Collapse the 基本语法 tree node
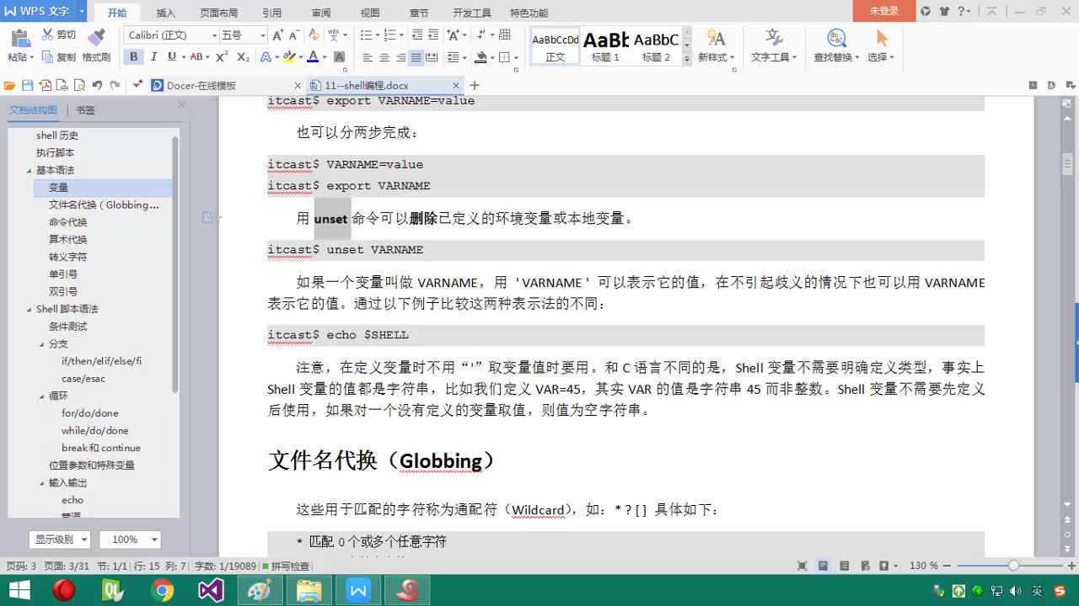 pyautogui.click(x=29, y=170)
